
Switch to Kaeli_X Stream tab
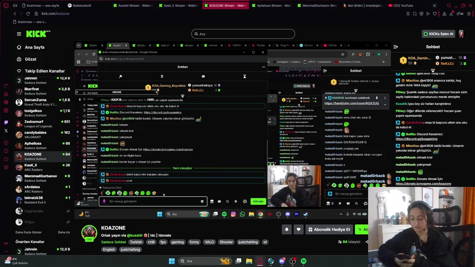click(x=178, y=6)
